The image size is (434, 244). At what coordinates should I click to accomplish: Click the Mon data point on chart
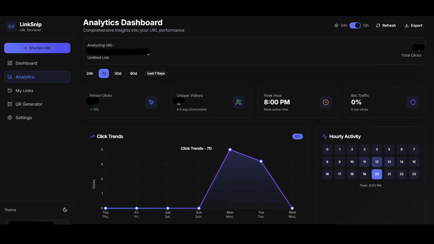pos(230,149)
